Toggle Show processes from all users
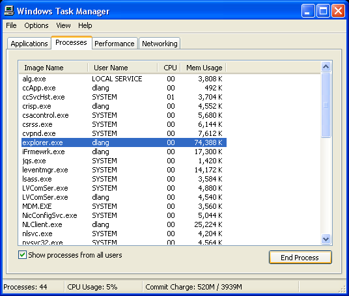This screenshot has height=296, width=349. 23,255
